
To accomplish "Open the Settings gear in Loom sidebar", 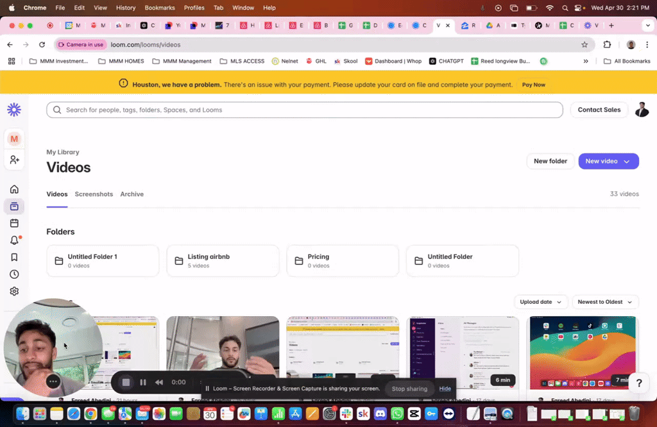I will tap(14, 291).
